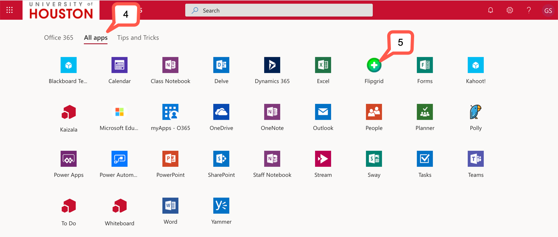This screenshot has width=558, height=237.
Task: Open the settings gear
Action: coord(509,10)
